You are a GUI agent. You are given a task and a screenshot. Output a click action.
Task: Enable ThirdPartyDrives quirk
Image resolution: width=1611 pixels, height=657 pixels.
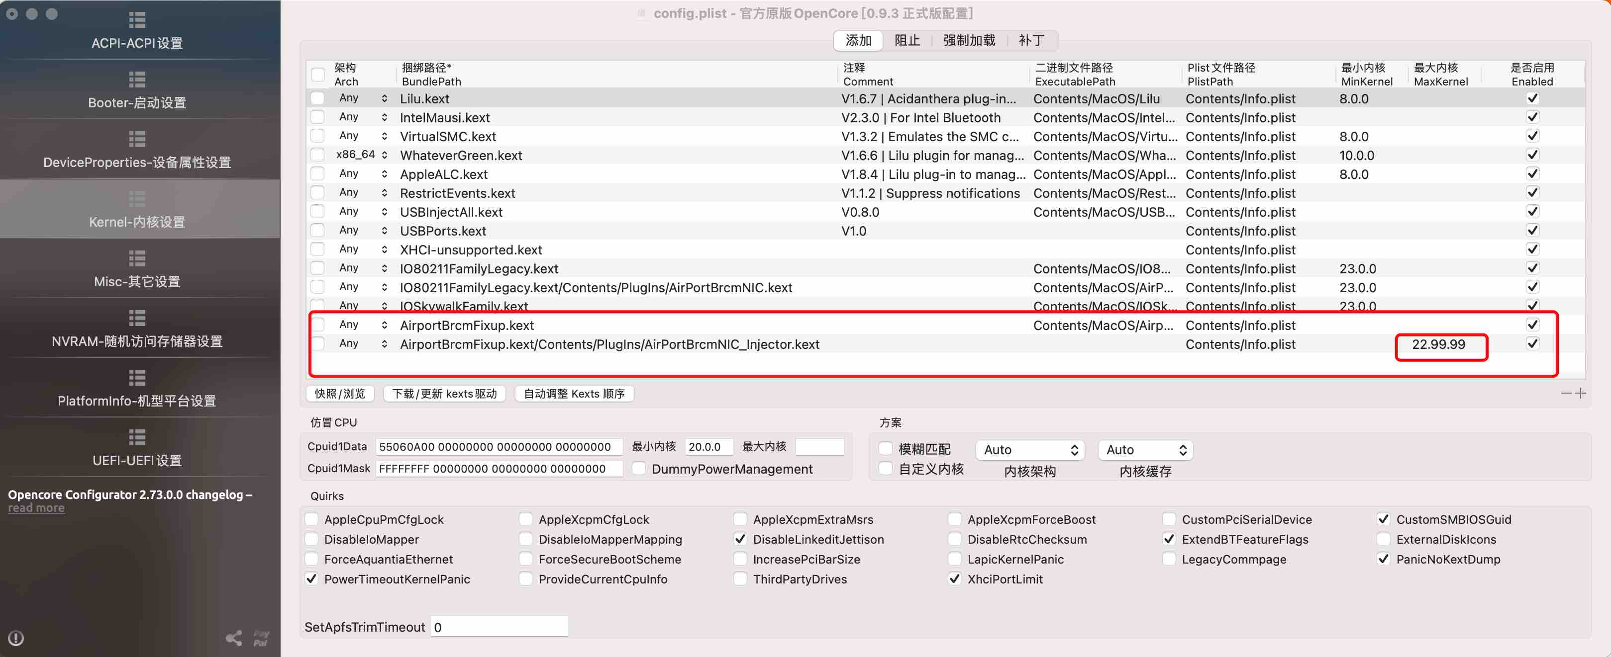click(740, 579)
